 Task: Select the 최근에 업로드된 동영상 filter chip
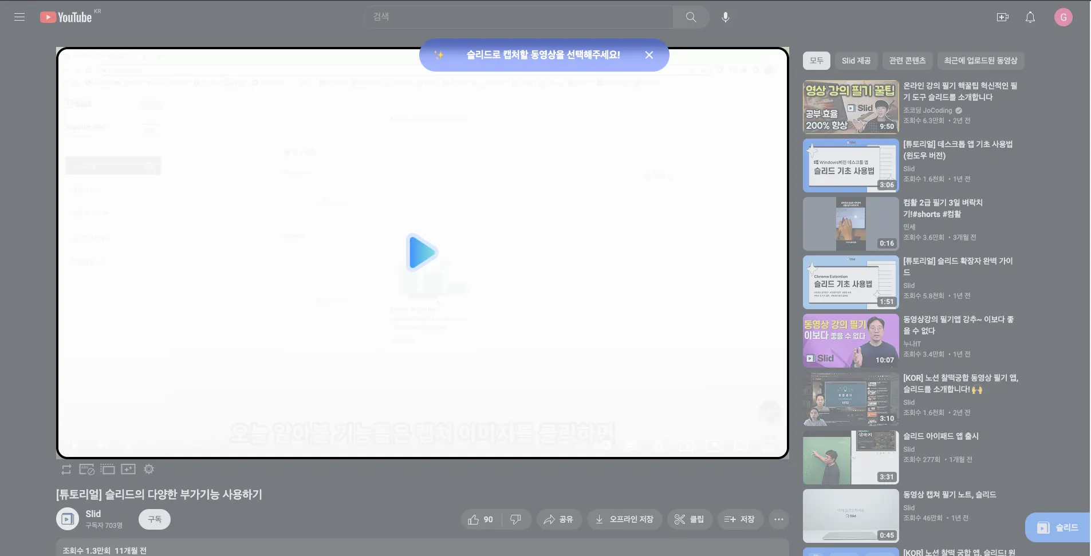tap(980, 61)
